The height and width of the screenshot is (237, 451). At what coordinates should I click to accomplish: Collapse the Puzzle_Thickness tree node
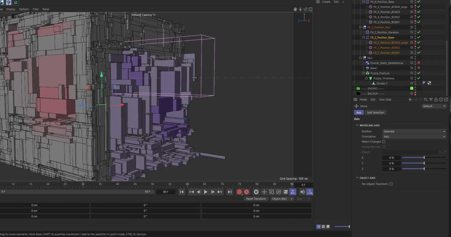[x=367, y=78]
